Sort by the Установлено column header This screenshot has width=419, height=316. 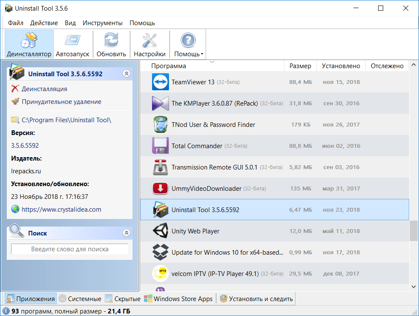[x=341, y=66]
